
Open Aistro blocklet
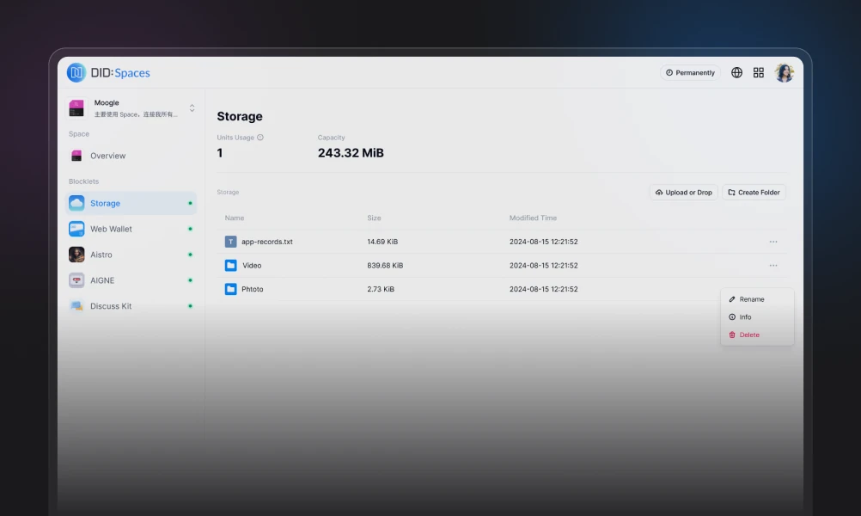[x=131, y=255]
